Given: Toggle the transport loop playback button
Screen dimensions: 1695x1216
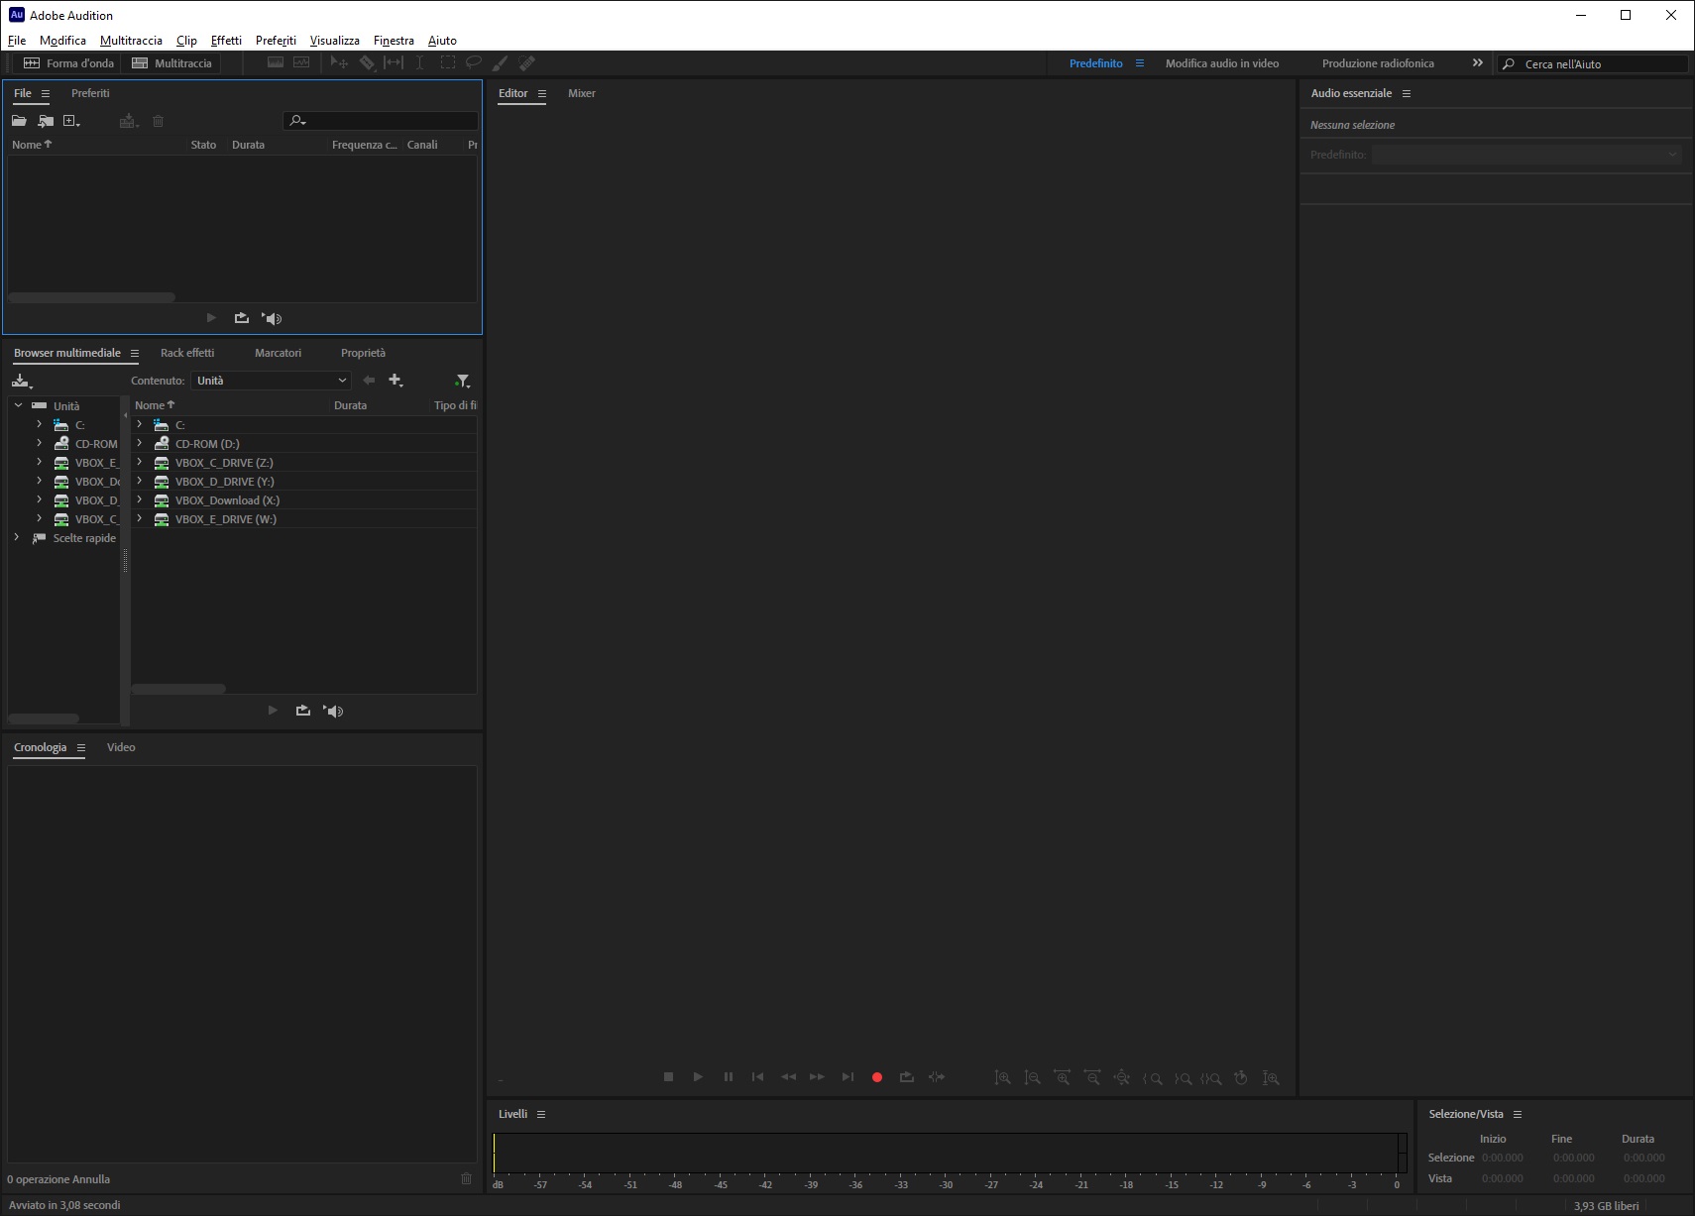Looking at the screenshot, I should tap(906, 1077).
